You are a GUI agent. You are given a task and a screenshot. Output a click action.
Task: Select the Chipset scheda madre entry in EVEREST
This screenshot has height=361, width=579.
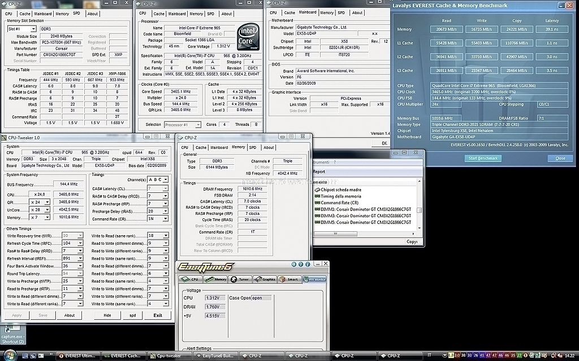pos(338,190)
